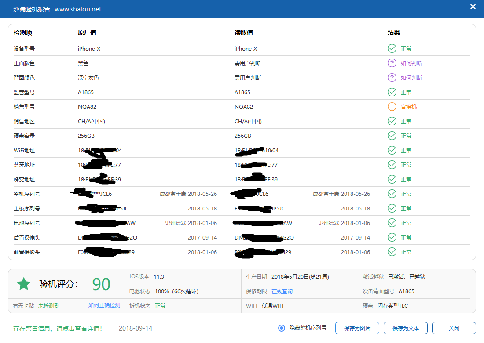Click the report date 2018-09-14
Image resolution: width=484 pixels, height=343 pixels.
click(x=136, y=328)
